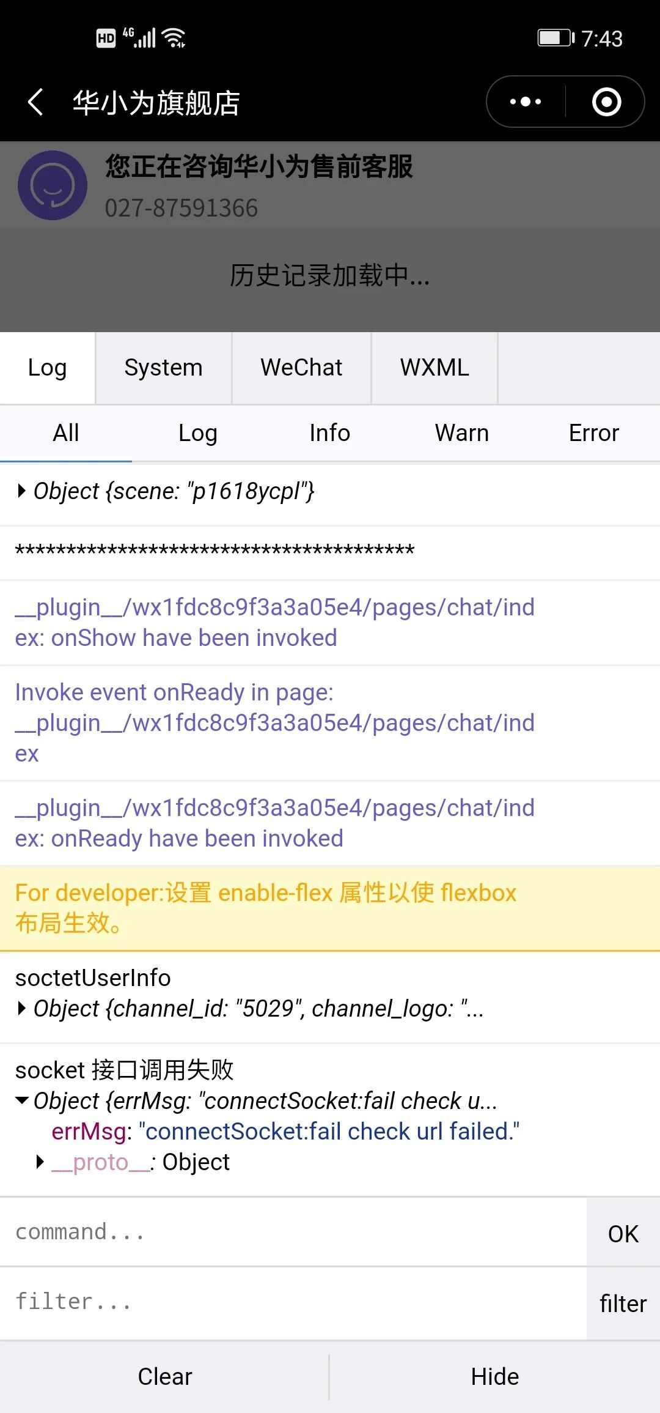Viewport: 660px width, 1413px height.
Task: Tap the 历史记录加载中 loading text
Action: [330, 275]
